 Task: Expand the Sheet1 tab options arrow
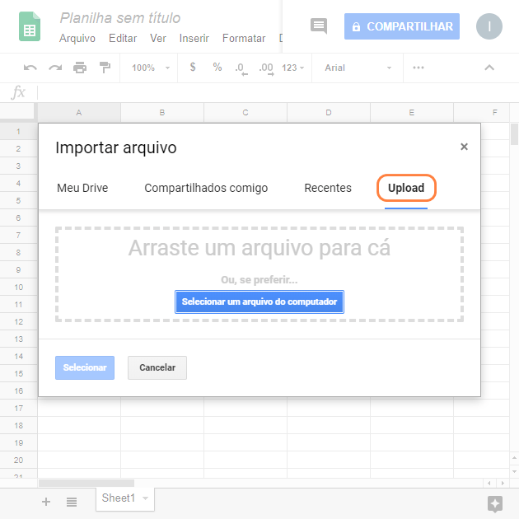(x=145, y=498)
